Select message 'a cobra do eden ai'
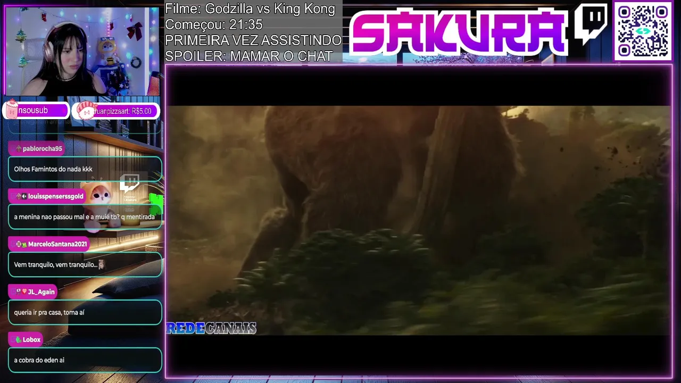Image resolution: width=681 pixels, height=383 pixels. click(x=85, y=360)
